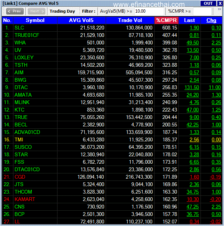The width and height of the screenshot is (224, 226).
Task: Select symbol TSTH
Action: click(x=21, y=65)
